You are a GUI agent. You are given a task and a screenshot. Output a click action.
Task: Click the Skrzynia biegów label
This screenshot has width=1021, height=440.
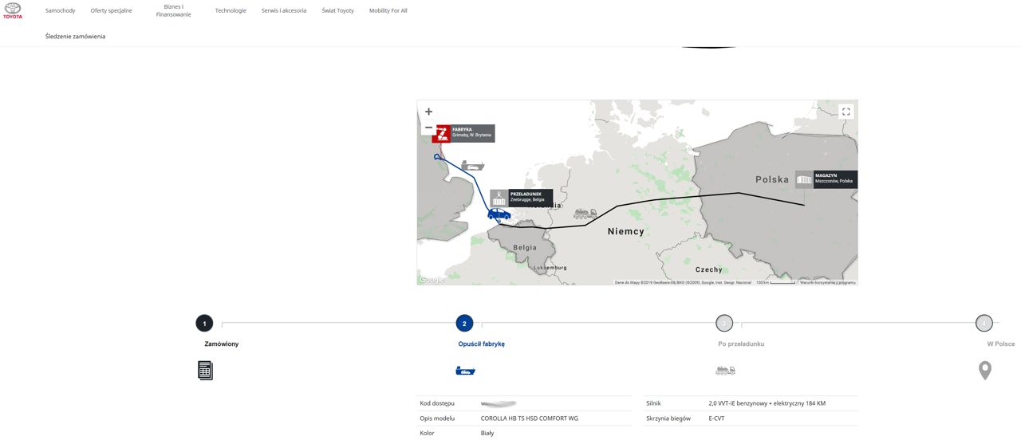point(668,418)
